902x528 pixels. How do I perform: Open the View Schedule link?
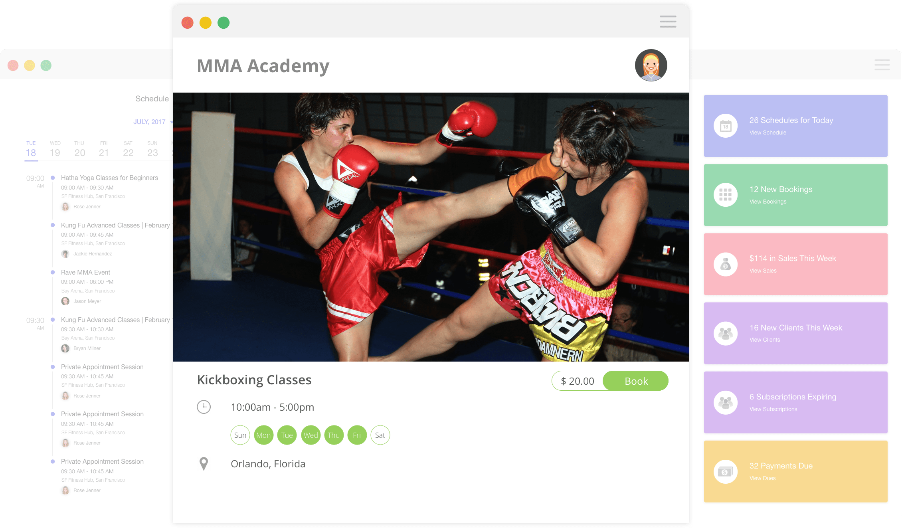(x=767, y=132)
